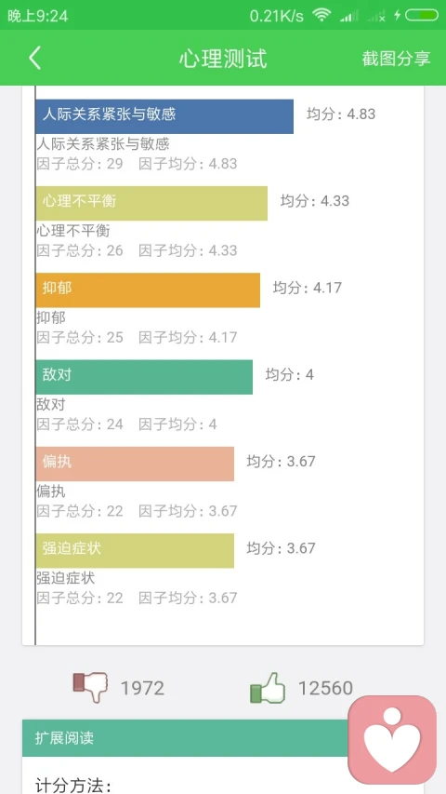This screenshot has height=794, width=446.
Task: Select the salmon 偏执 bar
Action: pos(135,464)
